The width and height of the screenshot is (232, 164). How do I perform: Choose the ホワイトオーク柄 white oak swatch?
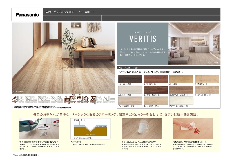[130, 90]
